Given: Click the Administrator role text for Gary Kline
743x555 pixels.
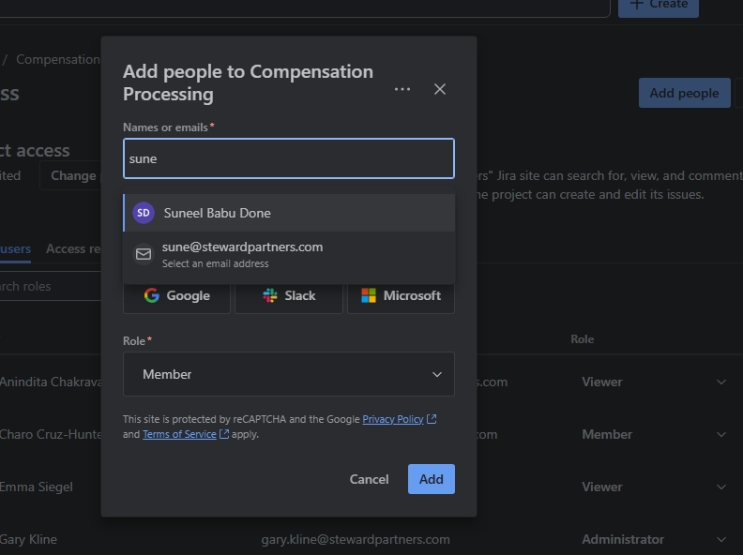Looking at the screenshot, I should point(623,540).
